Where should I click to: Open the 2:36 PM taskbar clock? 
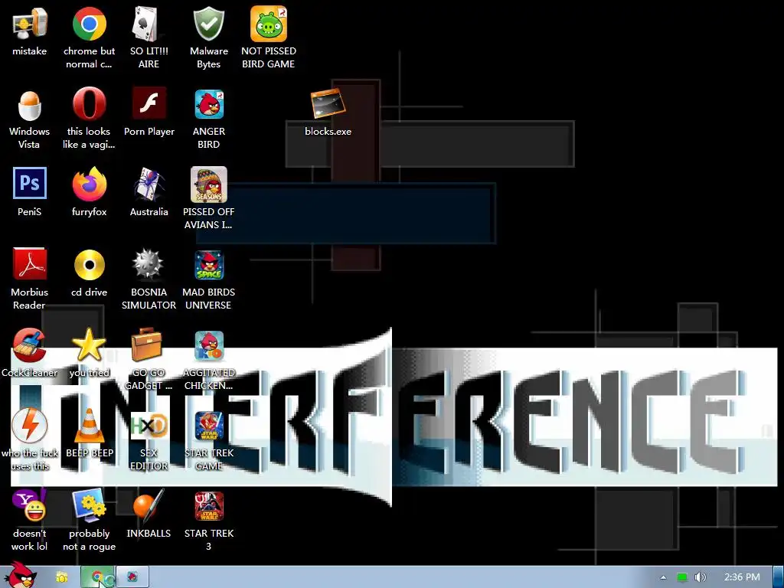742,577
